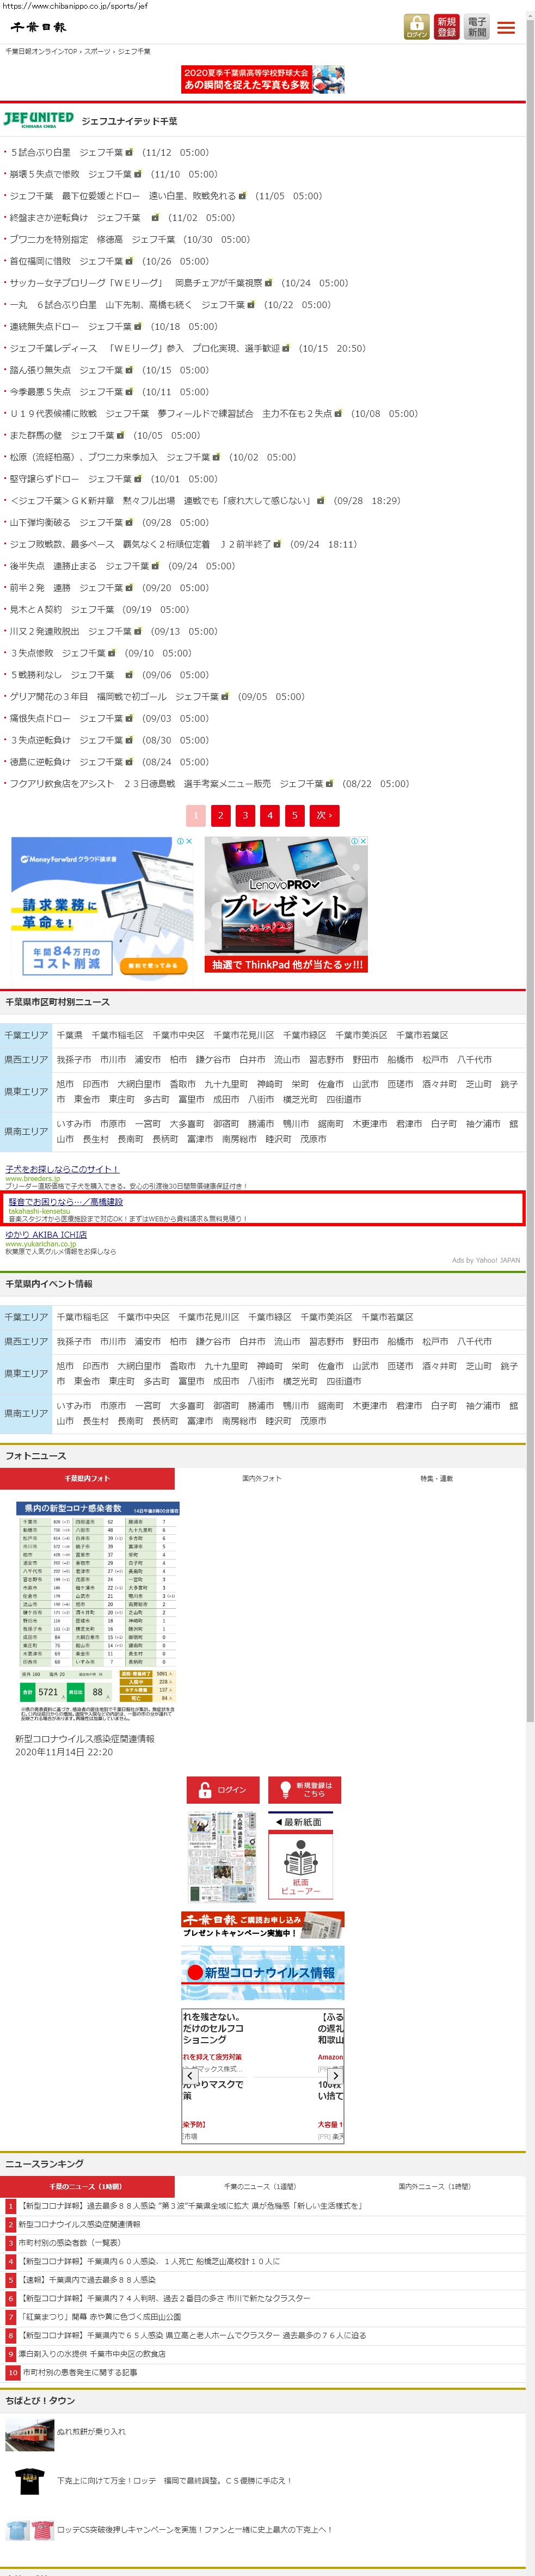Click the 千葉日報 ご購読お申し込み banner
535x2576 pixels.
(263, 1925)
